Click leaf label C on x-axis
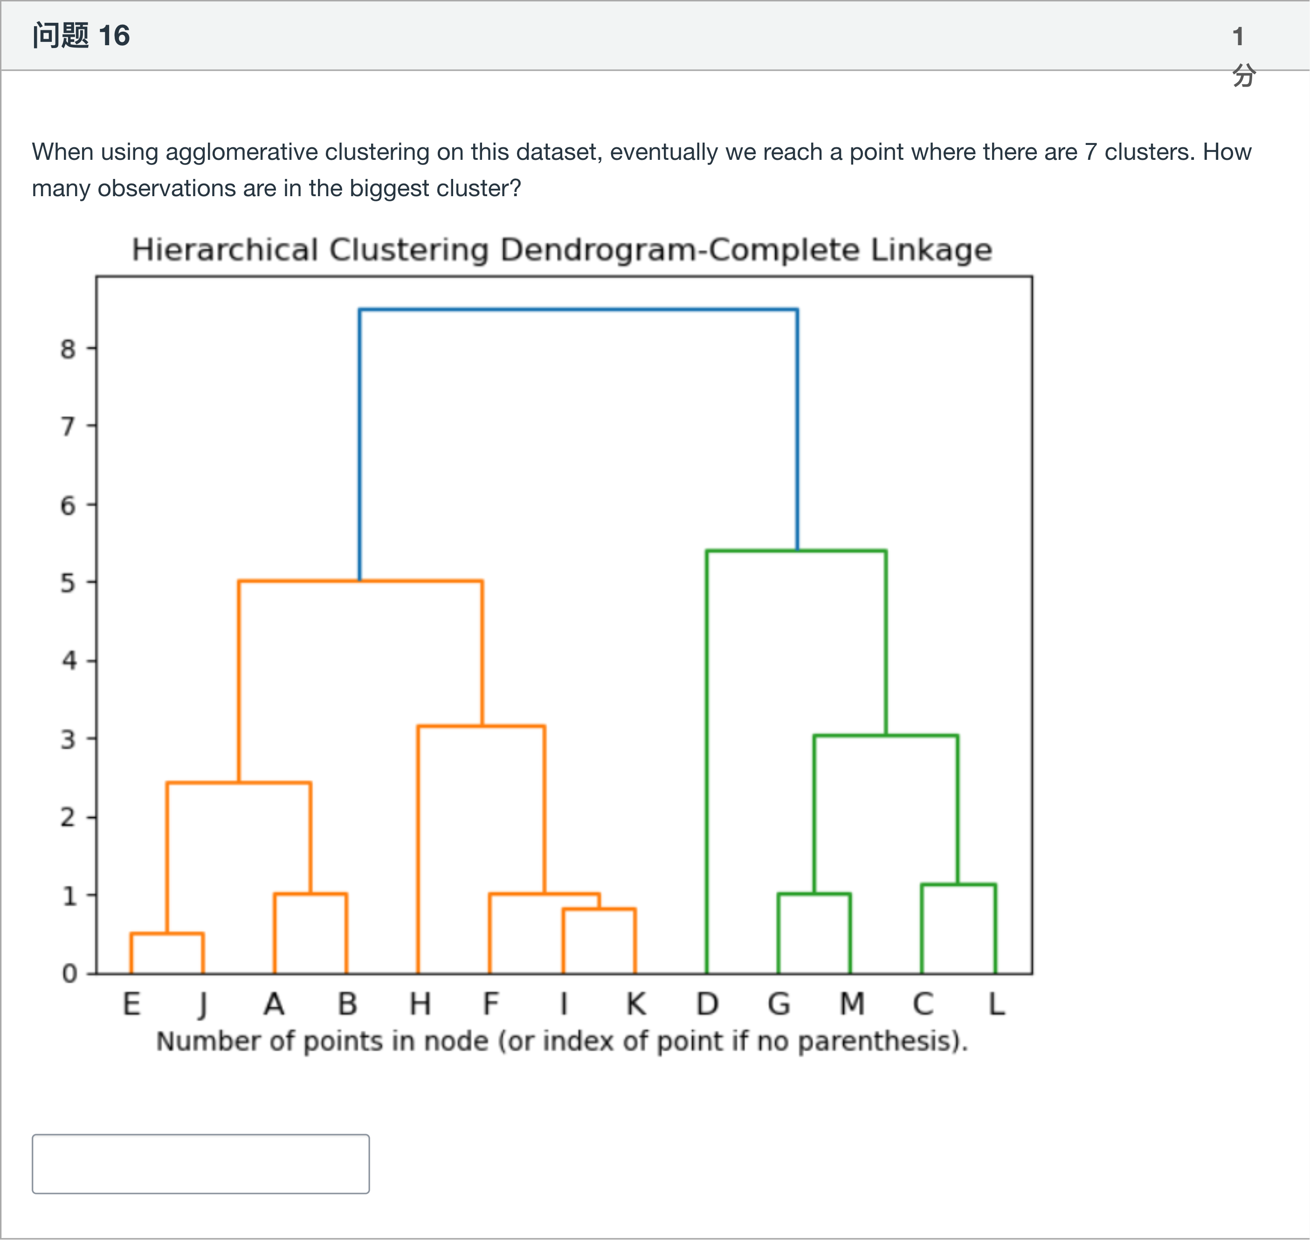 click(x=923, y=1005)
